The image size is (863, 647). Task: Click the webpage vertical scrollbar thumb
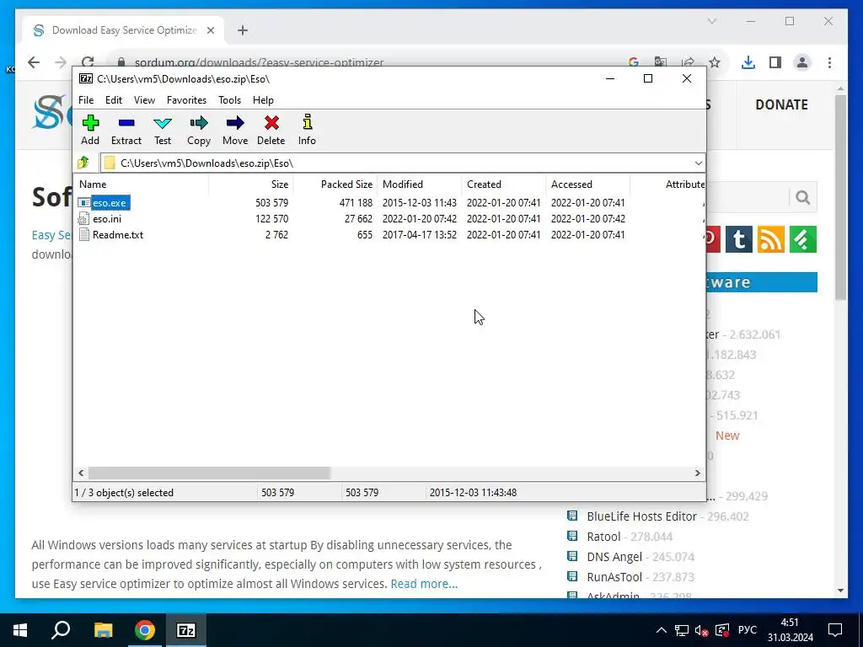coord(840,197)
